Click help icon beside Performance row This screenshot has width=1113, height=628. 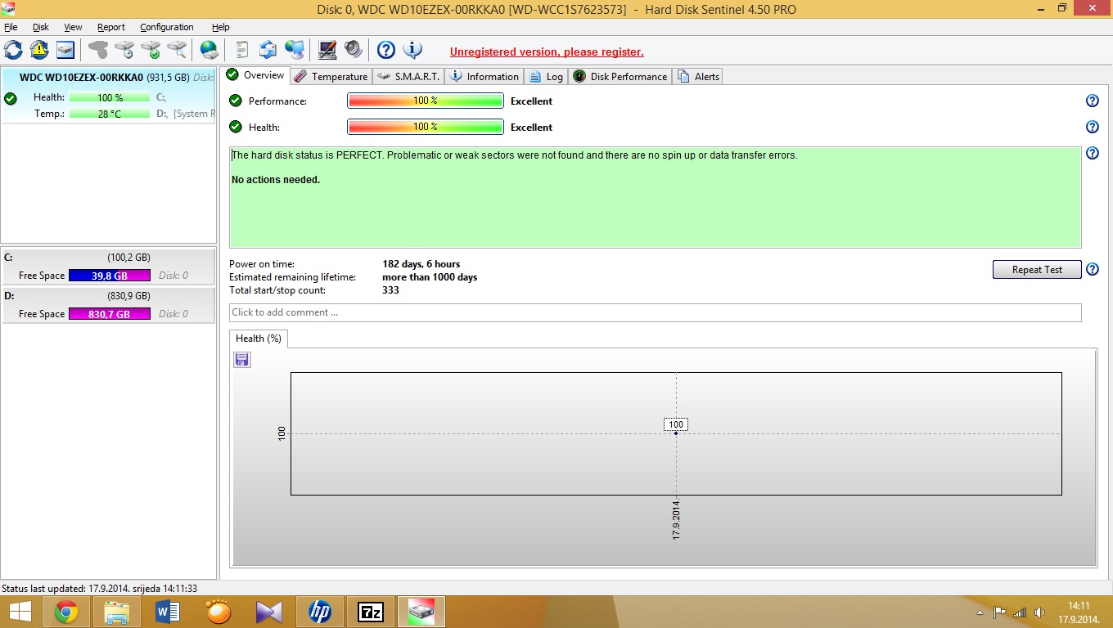[x=1092, y=101]
